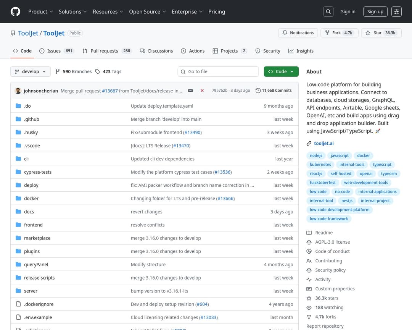Switch to the Pull requests tab

[104, 51]
